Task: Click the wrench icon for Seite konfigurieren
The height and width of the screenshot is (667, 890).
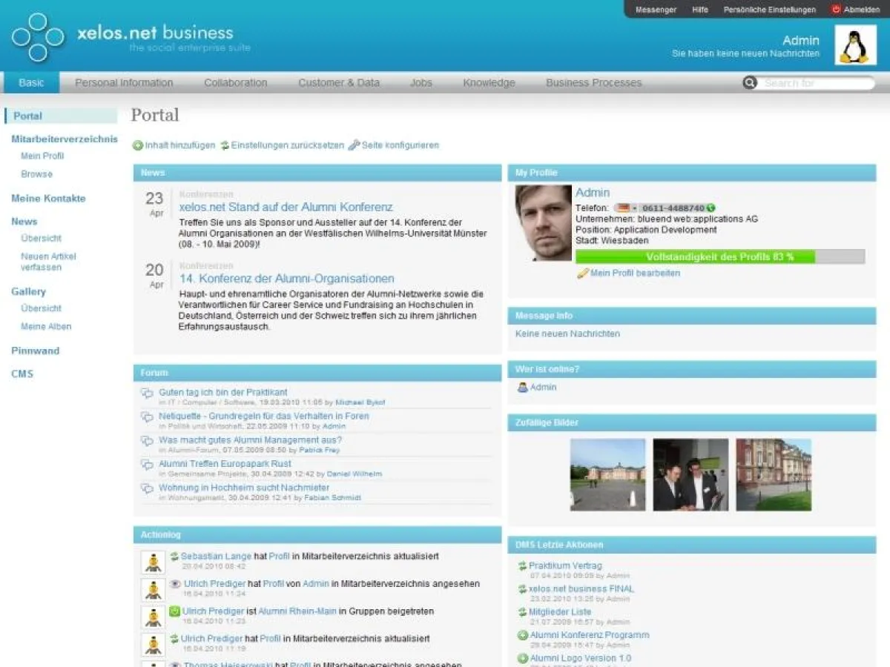Action: coord(353,145)
